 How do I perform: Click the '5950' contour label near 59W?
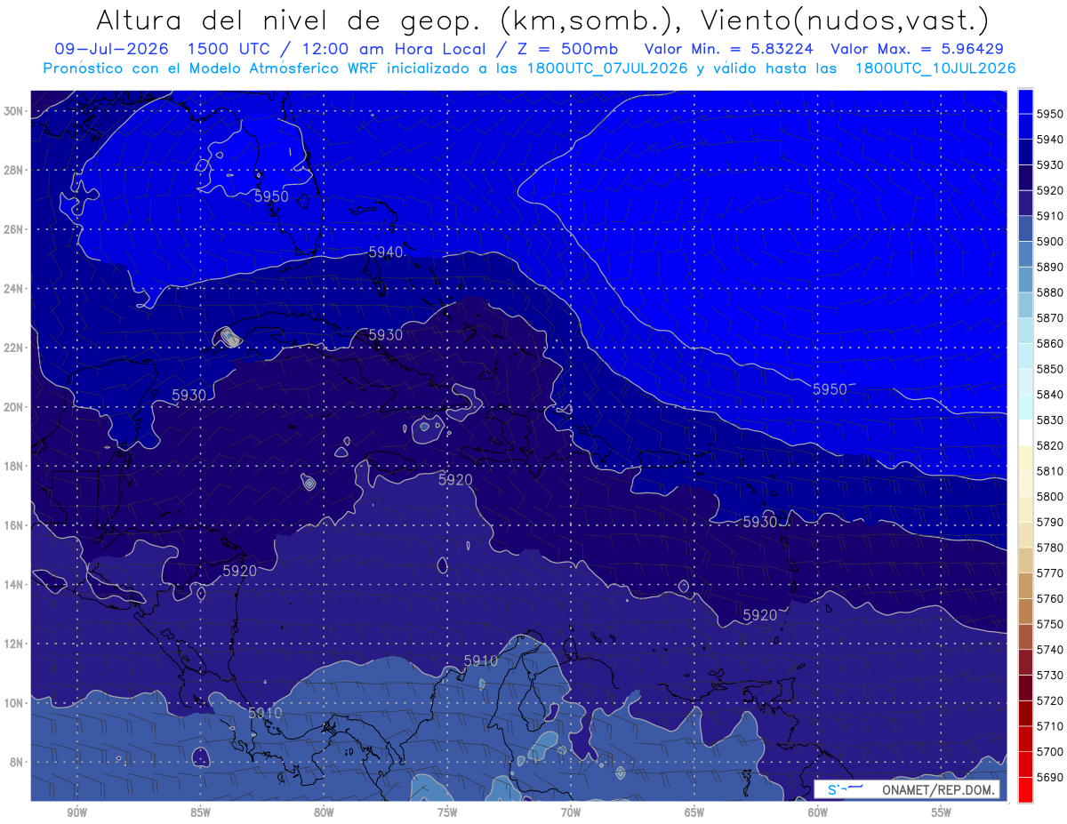pos(830,389)
